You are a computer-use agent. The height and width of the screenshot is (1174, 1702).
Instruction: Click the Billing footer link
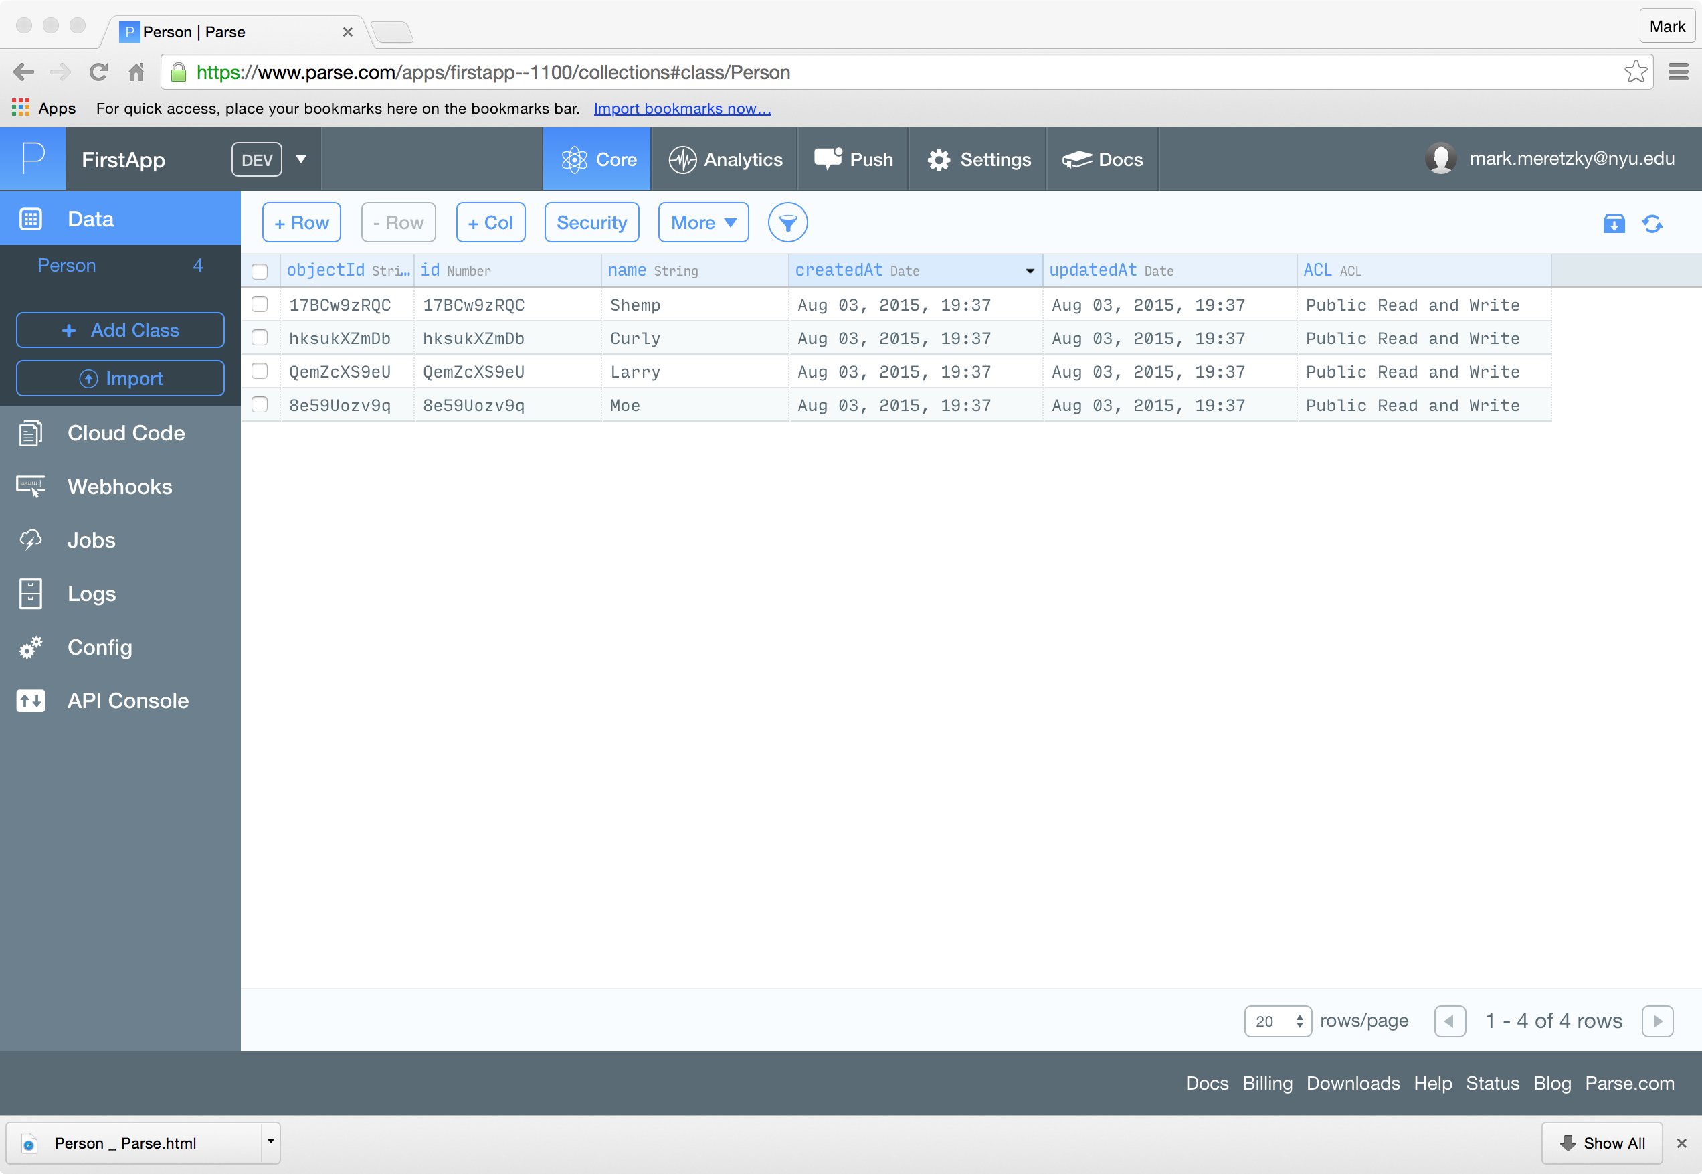[1266, 1084]
